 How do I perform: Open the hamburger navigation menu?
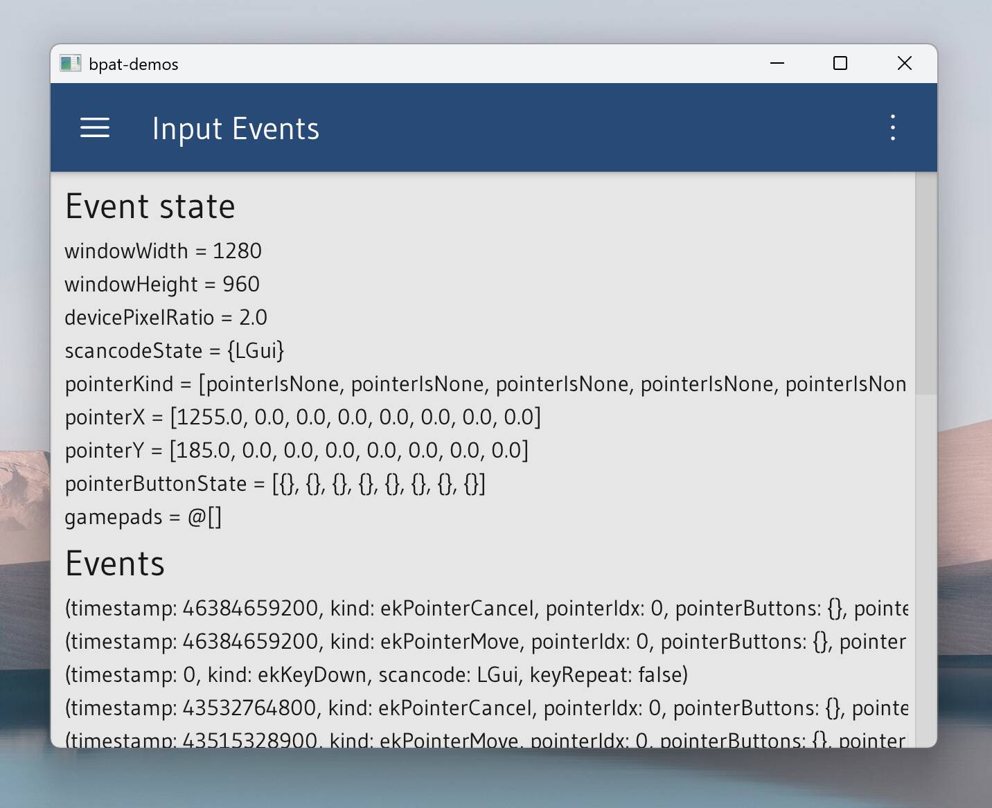(95, 128)
